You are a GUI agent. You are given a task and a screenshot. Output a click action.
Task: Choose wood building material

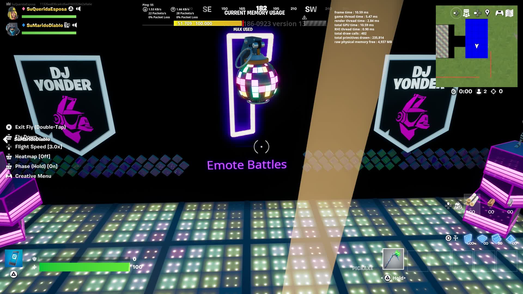click(472, 201)
